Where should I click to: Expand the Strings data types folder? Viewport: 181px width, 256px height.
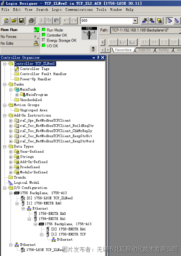coord(11,157)
